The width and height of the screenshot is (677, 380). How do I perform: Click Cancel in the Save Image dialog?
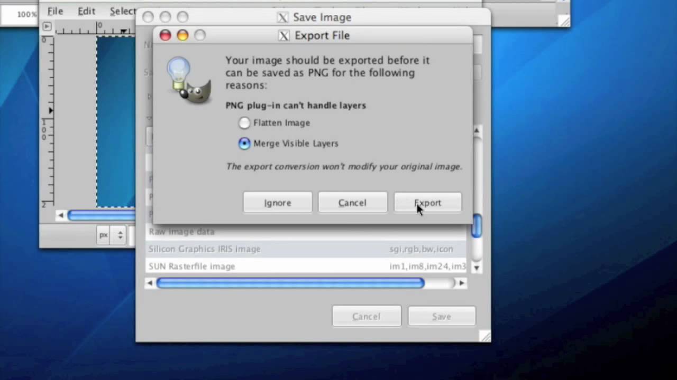pos(366,316)
